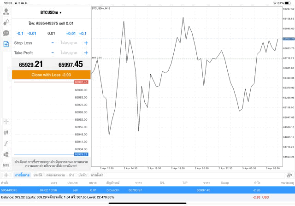Open the chat messages bubble icon
The height and width of the screenshot is (206, 295).
click(x=6, y=33)
